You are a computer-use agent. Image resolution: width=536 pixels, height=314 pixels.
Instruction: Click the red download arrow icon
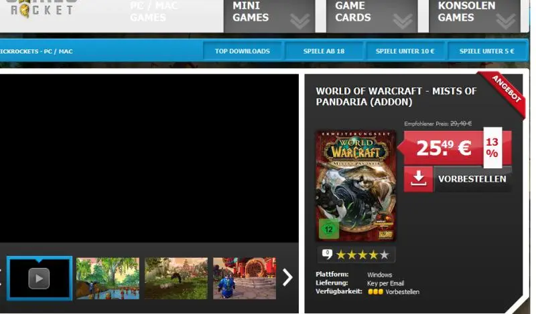(x=418, y=179)
